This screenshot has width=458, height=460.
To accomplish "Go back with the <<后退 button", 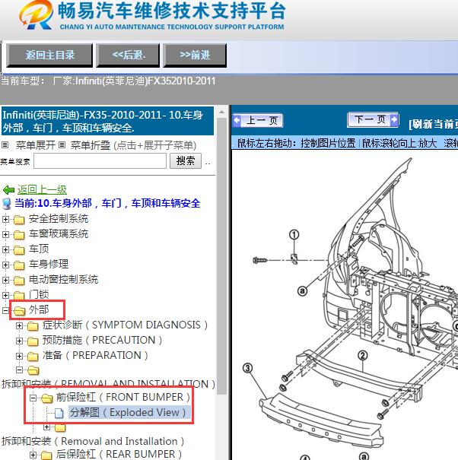I will (128, 56).
